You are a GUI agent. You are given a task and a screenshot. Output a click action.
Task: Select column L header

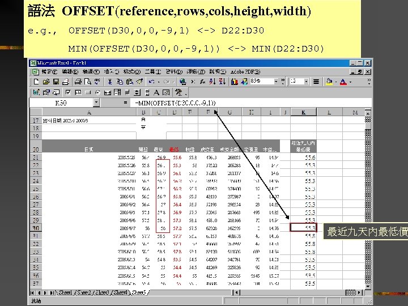pyautogui.click(x=329, y=112)
